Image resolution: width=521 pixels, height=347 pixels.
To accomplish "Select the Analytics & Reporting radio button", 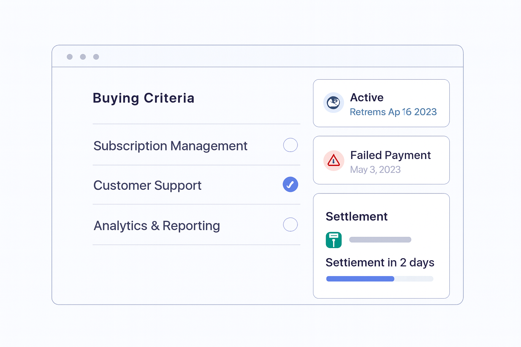I will pos(290,224).
